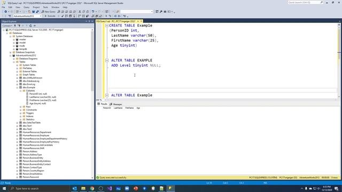Open the Window menu
342x192 pixels.
(x=56, y=7)
